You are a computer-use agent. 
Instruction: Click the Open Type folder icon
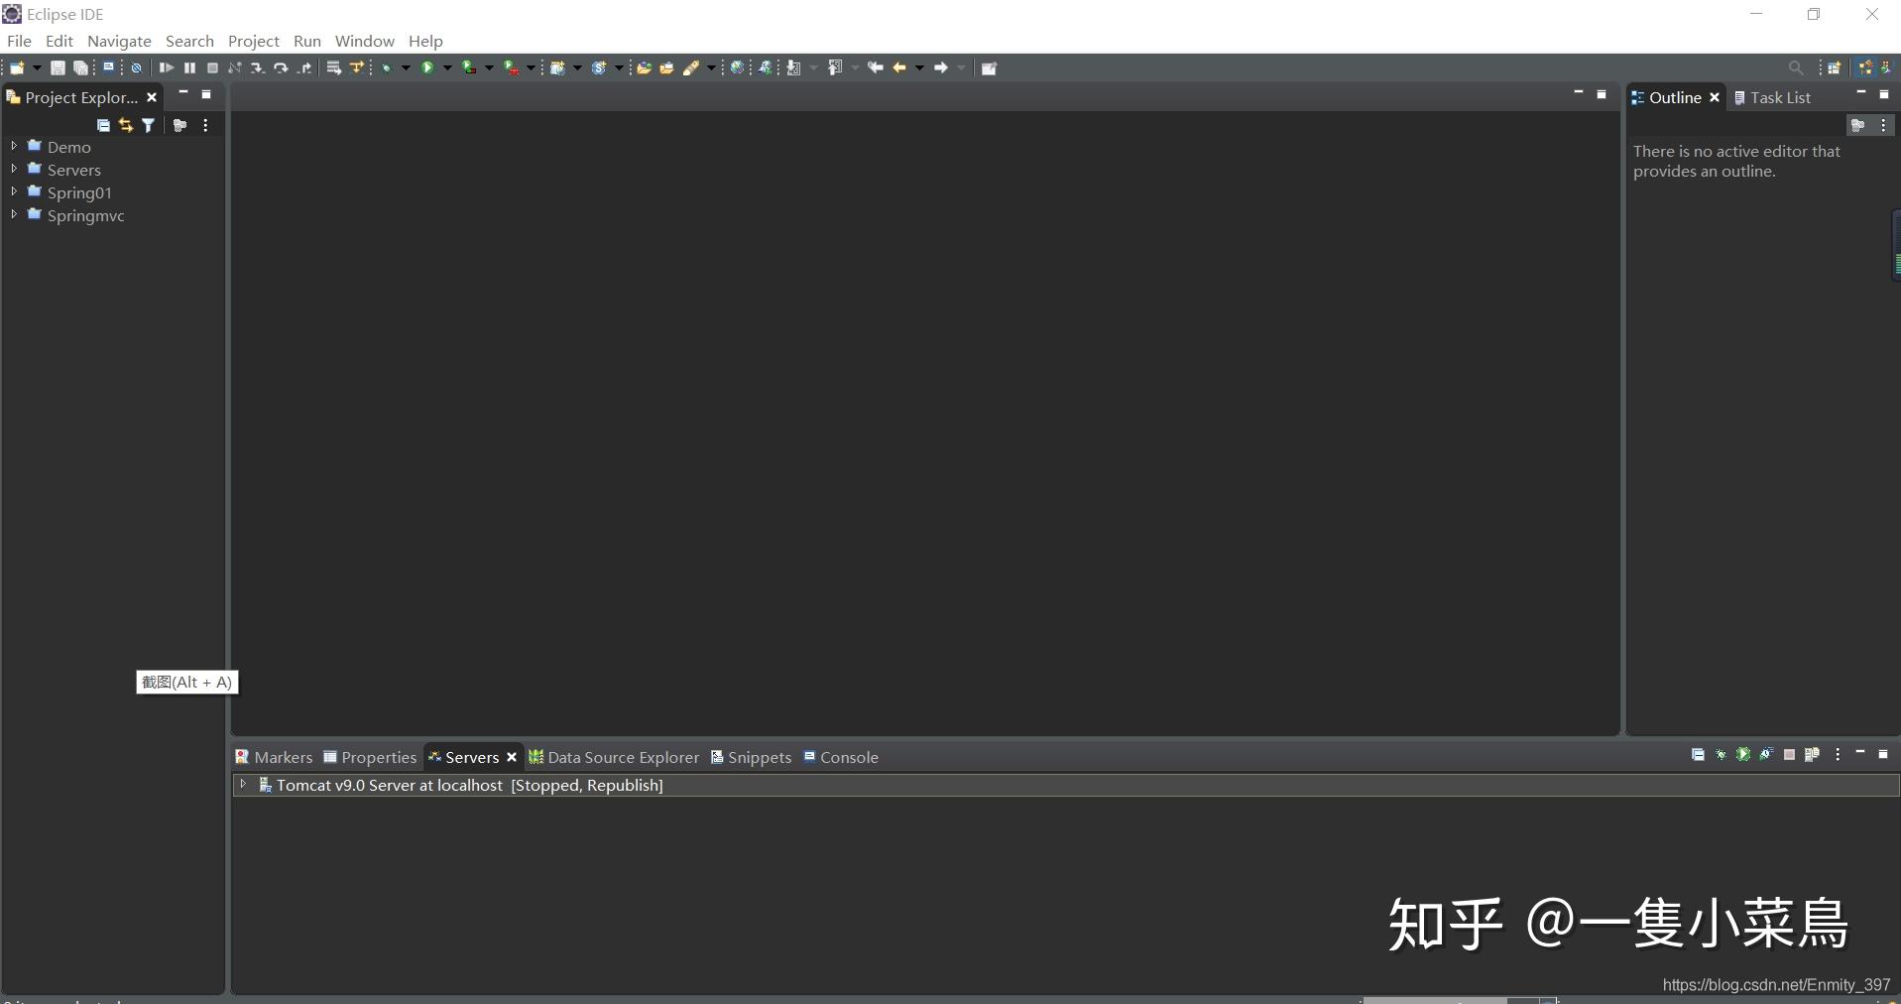pos(644,68)
